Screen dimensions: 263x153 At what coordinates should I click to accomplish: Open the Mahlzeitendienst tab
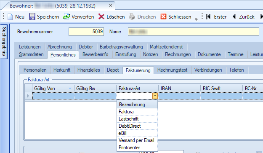166,47
